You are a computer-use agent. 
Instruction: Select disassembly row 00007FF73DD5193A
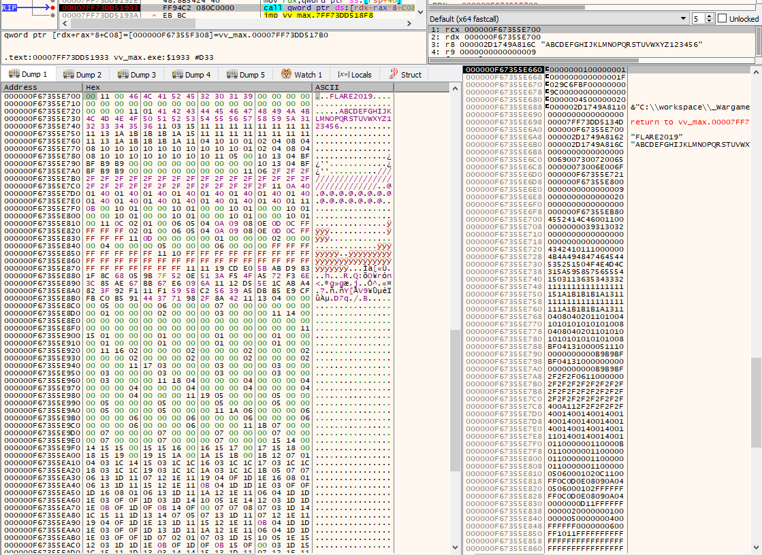[101, 15]
